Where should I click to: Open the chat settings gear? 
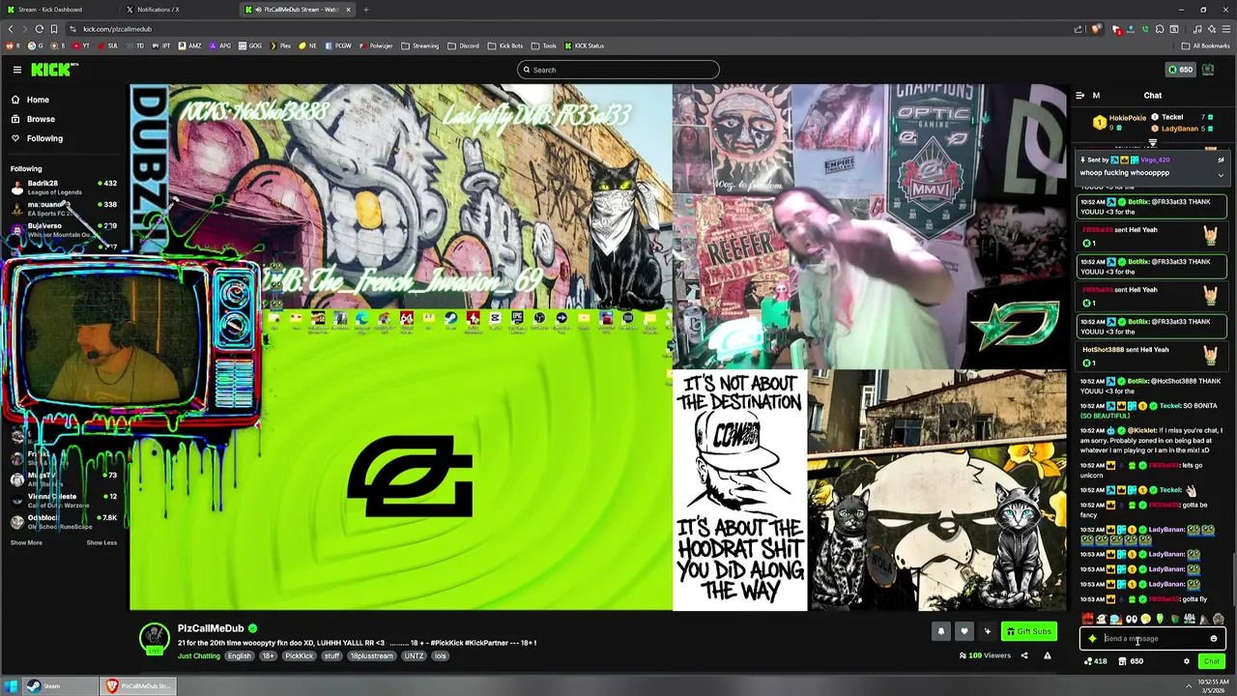1187,661
